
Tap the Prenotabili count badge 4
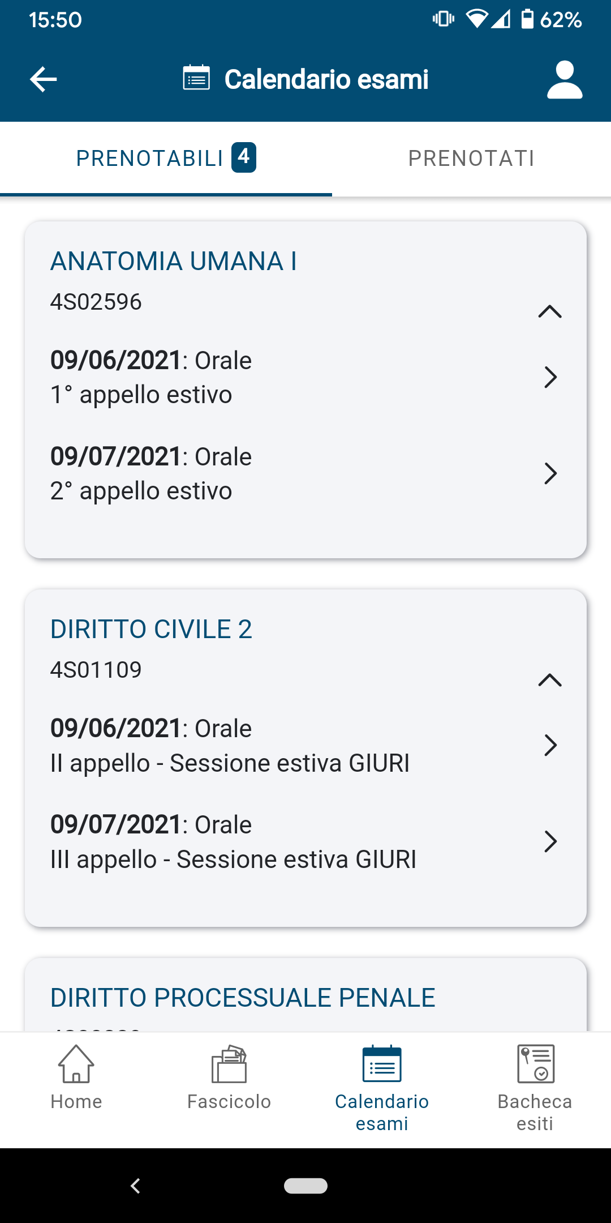(244, 157)
